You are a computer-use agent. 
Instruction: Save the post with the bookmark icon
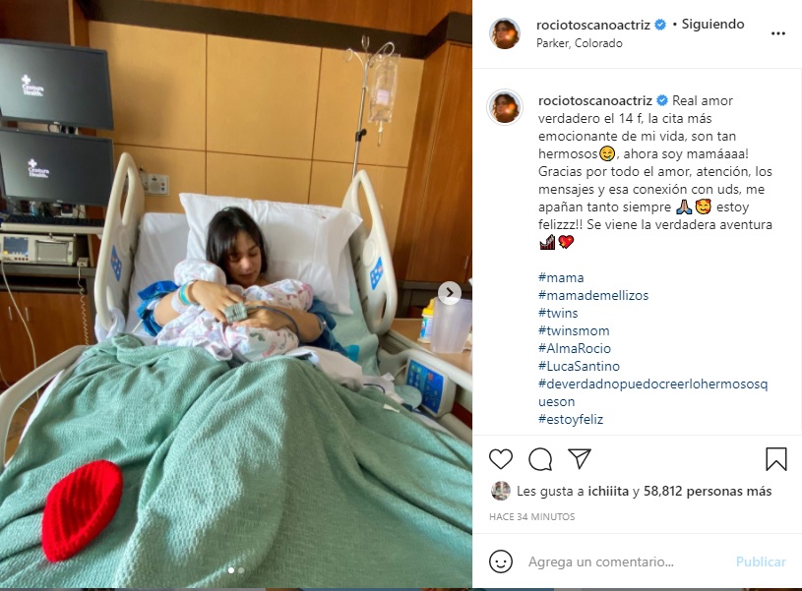coord(775,458)
